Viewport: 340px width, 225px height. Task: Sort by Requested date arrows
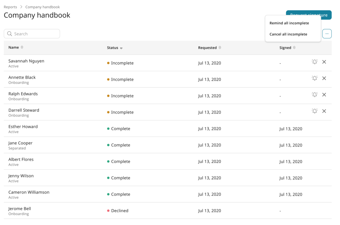pos(220,48)
